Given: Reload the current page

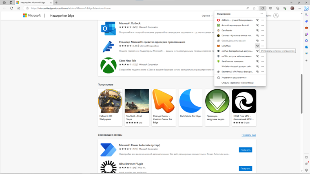Looking at the screenshot, I should [x=12, y=8].
